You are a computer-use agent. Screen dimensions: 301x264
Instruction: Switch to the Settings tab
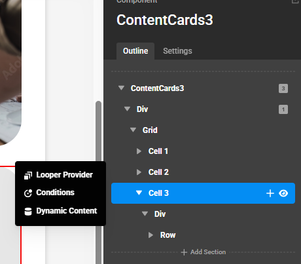click(177, 51)
